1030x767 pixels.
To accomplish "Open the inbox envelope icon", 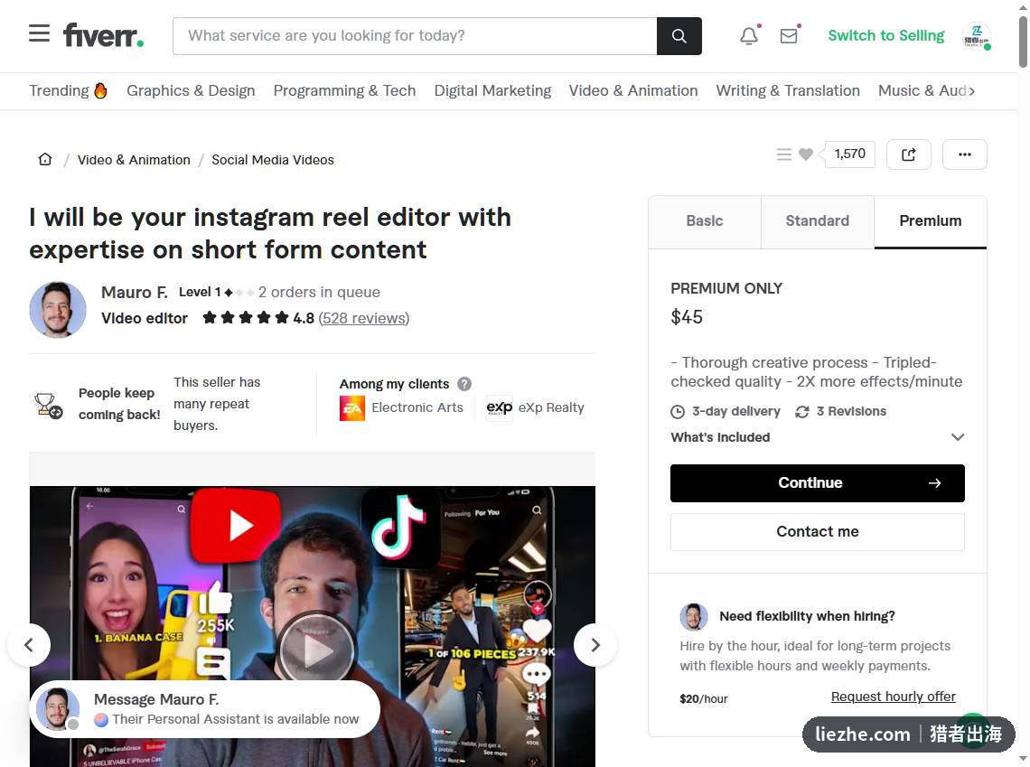I will point(789,36).
